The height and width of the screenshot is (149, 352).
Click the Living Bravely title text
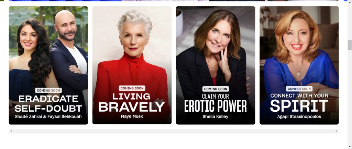click(132, 102)
